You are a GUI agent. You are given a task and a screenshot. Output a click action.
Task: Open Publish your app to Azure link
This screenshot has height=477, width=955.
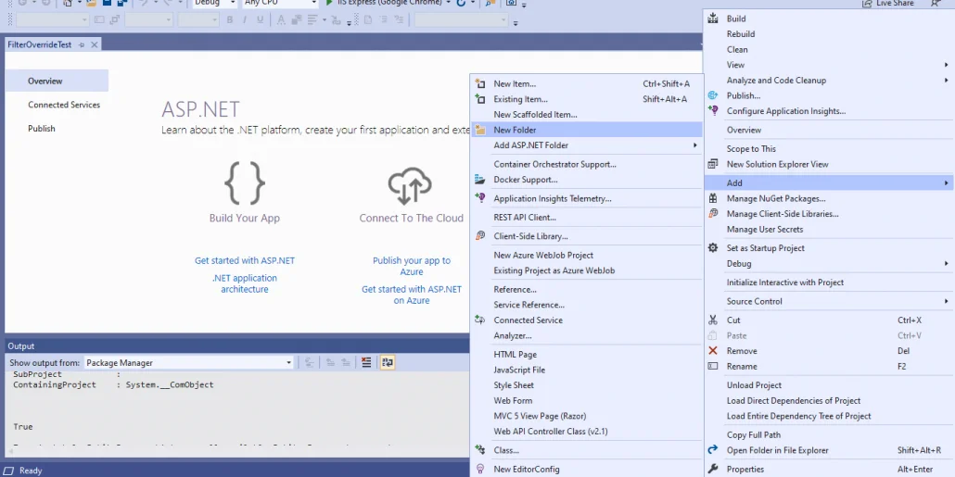pyautogui.click(x=412, y=266)
